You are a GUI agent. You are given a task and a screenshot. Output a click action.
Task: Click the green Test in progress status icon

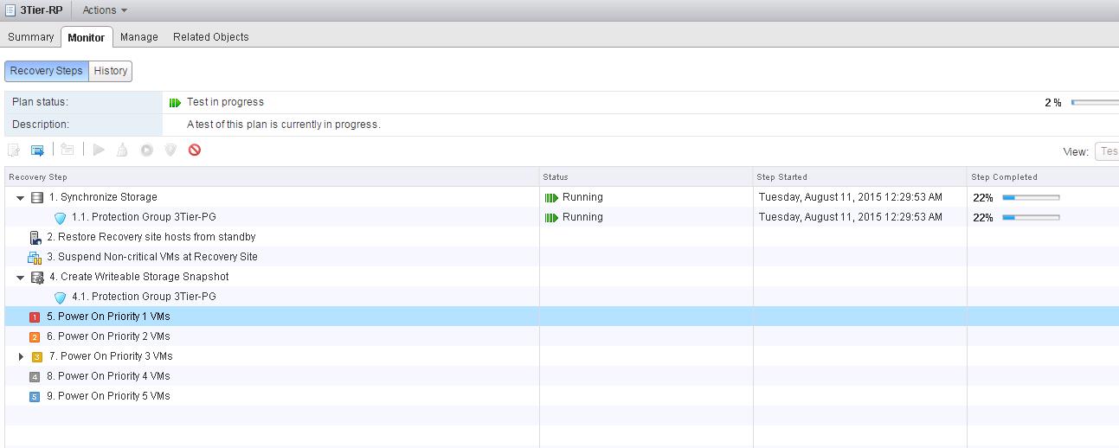click(176, 102)
